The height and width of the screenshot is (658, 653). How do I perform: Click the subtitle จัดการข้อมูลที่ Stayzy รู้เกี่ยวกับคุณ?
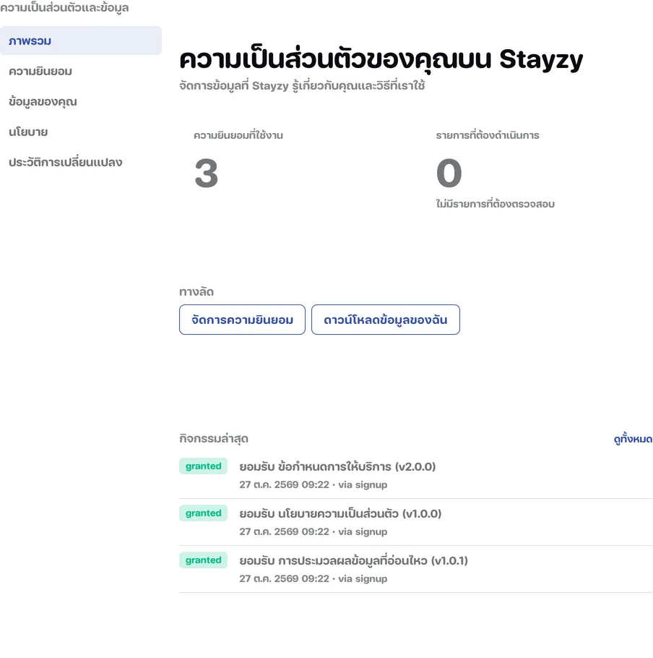(302, 85)
